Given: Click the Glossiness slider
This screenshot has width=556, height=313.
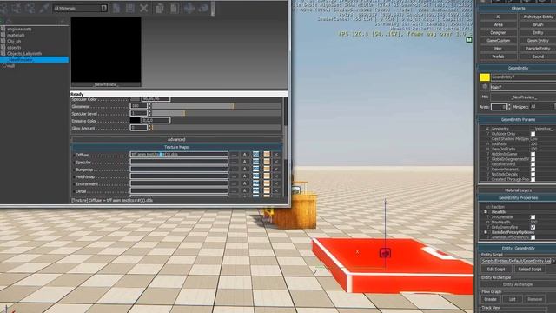Looking at the screenshot, I should (216, 106).
